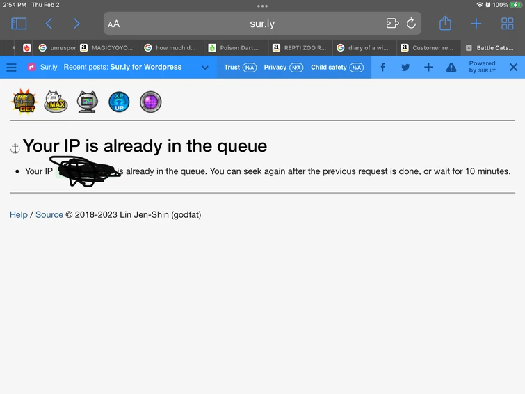Select the blue XP UP icon
Viewport: 525px width, 394px height.
click(119, 102)
